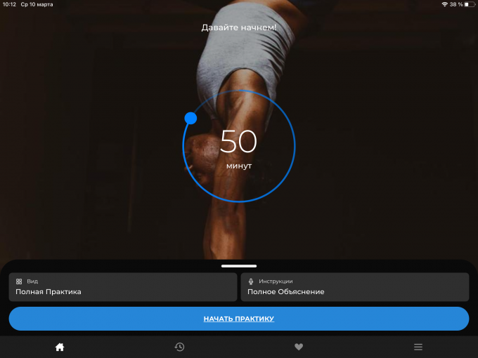478x358 pixels.
Task: Tap the Wi-Fi status icon
Action: pos(444,4)
